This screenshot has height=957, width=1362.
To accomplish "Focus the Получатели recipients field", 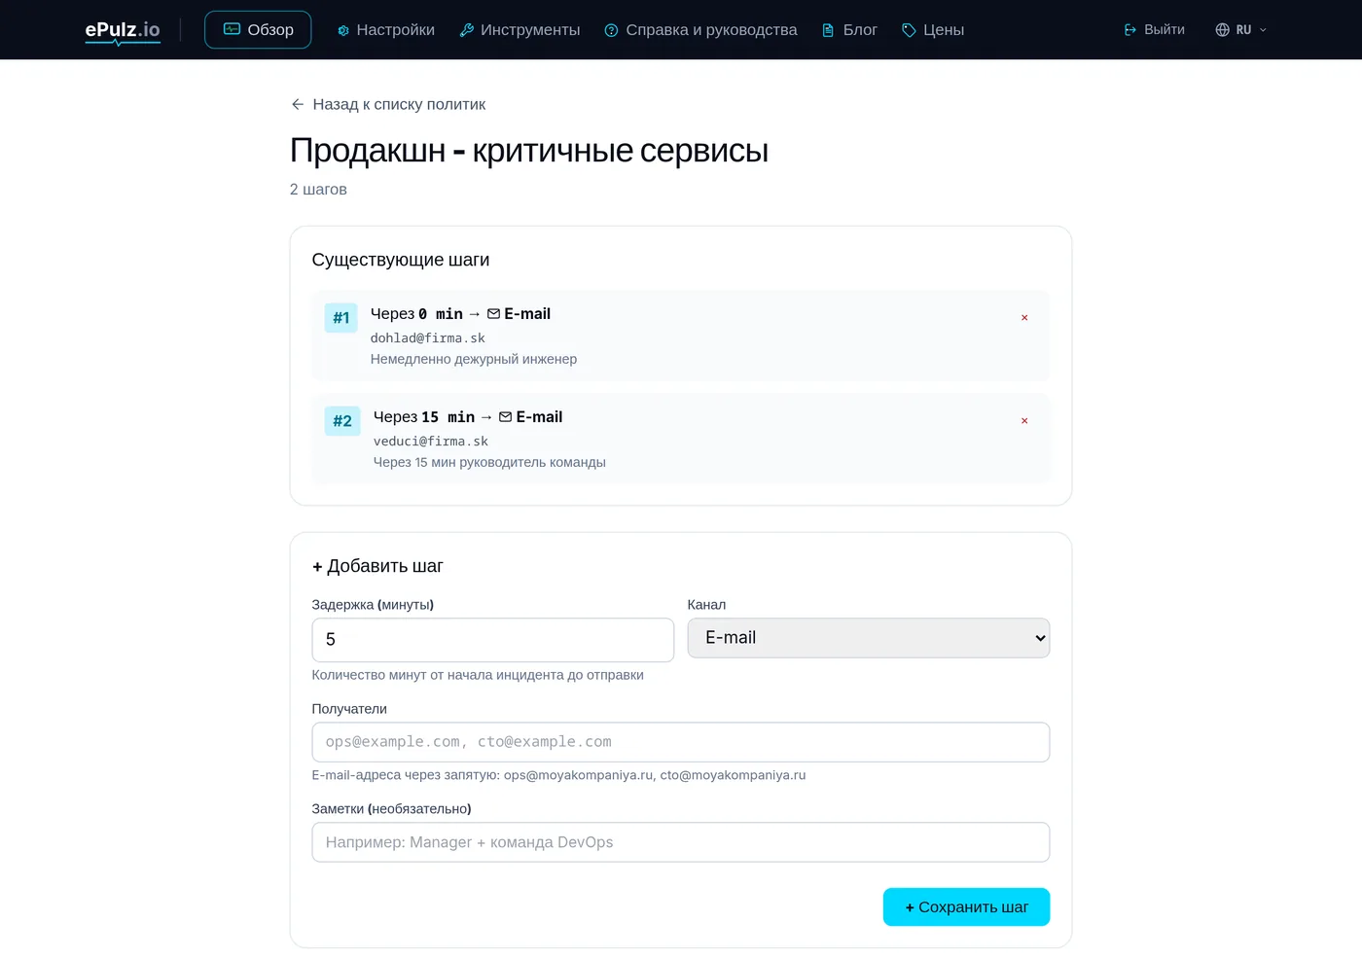I will pyautogui.click(x=681, y=742).
